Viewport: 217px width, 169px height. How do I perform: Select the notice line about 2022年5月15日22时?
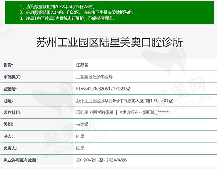(x=57, y=6)
